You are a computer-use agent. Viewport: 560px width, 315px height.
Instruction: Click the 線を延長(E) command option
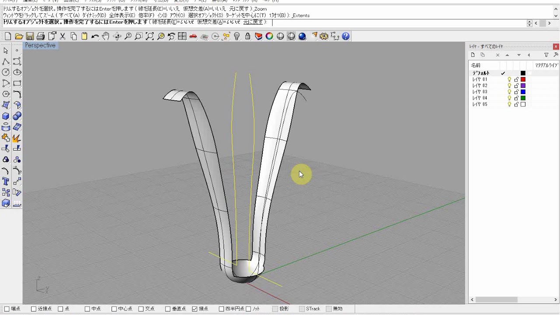(172, 22)
